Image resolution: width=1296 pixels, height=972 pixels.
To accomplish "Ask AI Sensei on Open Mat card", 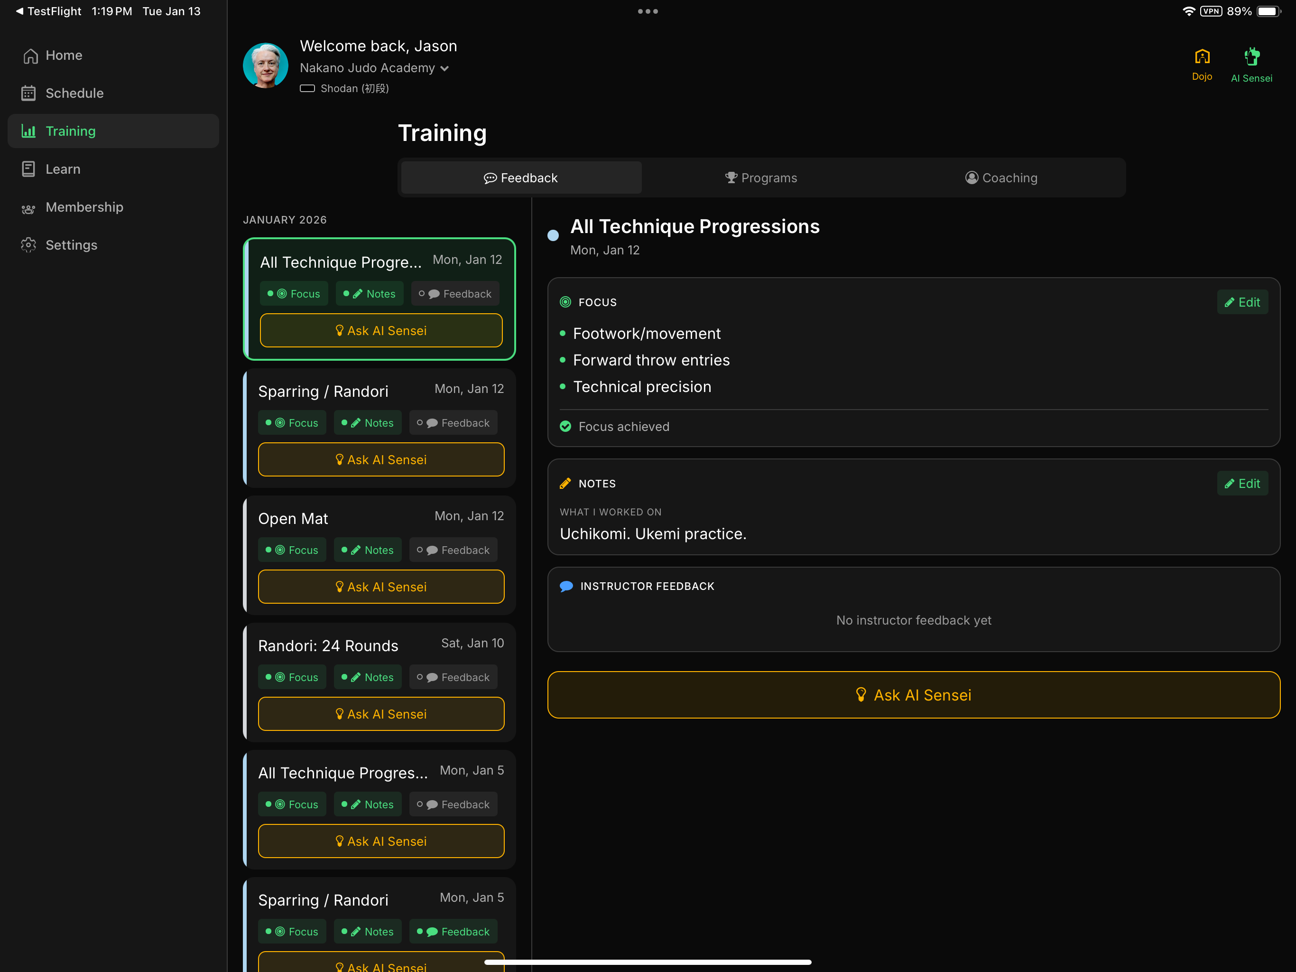I will pyautogui.click(x=381, y=587).
